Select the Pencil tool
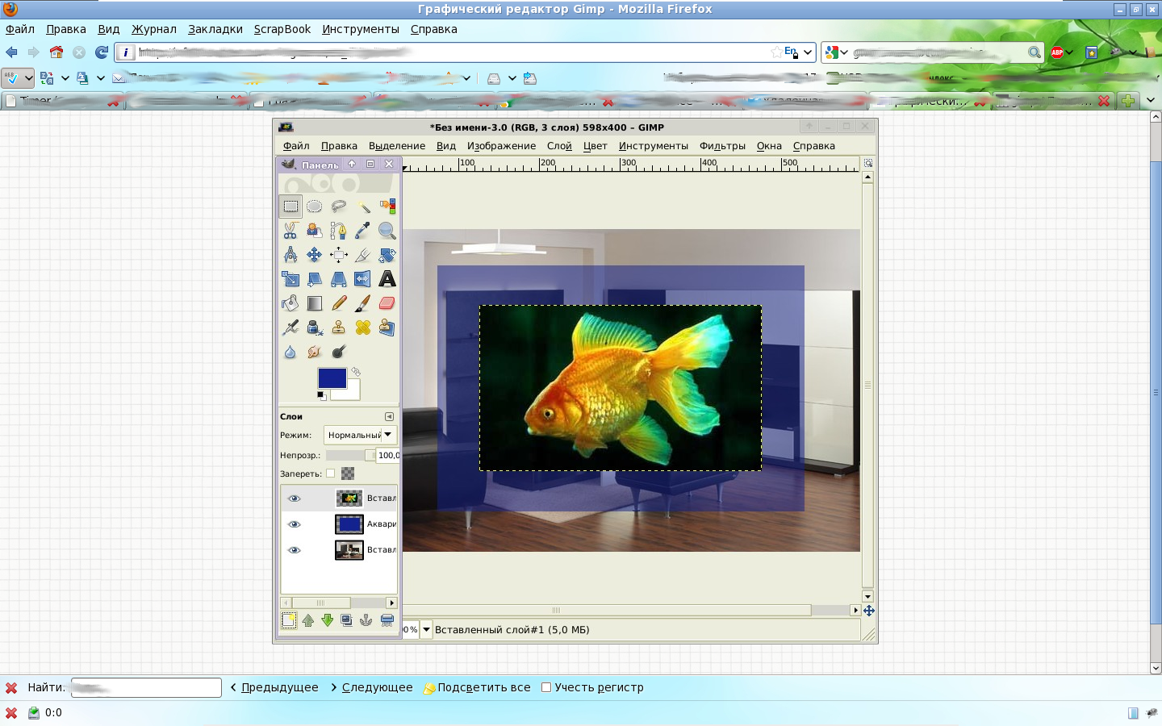Image resolution: width=1162 pixels, height=726 pixels. pyautogui.click(x=339, y=303)
